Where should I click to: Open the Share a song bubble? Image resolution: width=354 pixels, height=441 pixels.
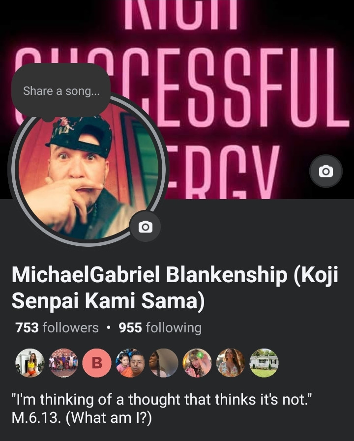(x=61, y=91)
